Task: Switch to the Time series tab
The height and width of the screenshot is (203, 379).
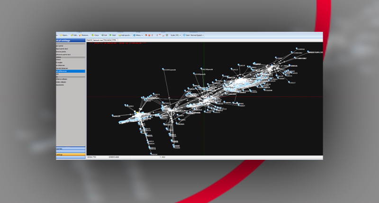Action: (107, 40)
